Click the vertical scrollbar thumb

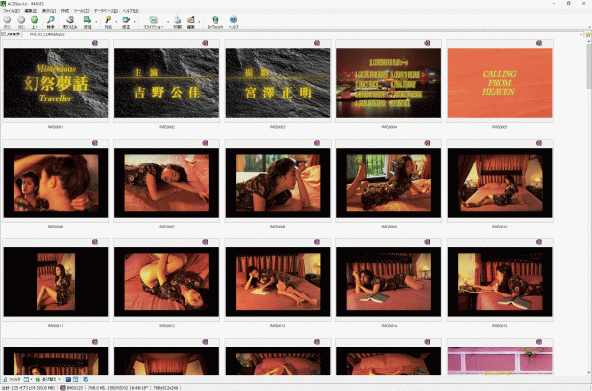pyautogui.click(x=589, y=66)
